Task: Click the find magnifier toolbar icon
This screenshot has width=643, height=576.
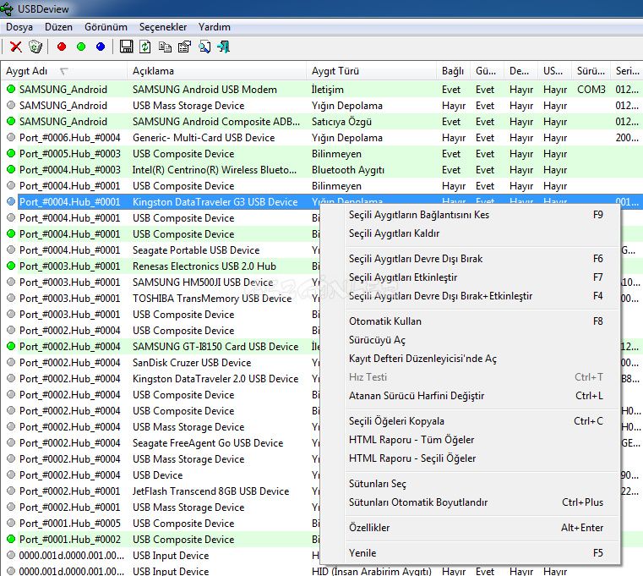Action: pos(204,47)
